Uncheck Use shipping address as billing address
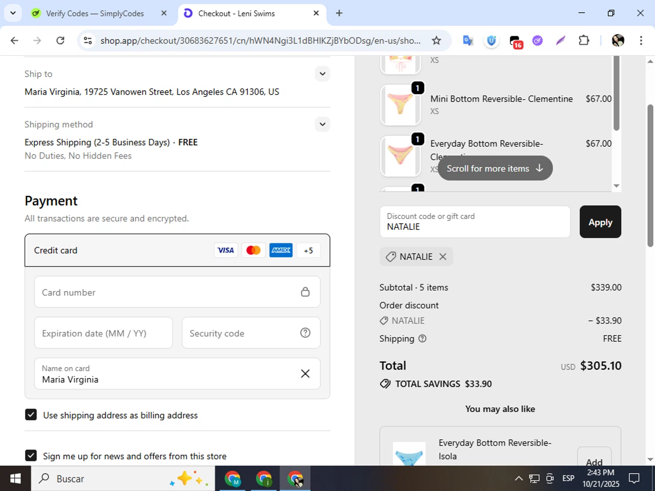Viewport: 655px width, 491px height. tap(31, 415)
